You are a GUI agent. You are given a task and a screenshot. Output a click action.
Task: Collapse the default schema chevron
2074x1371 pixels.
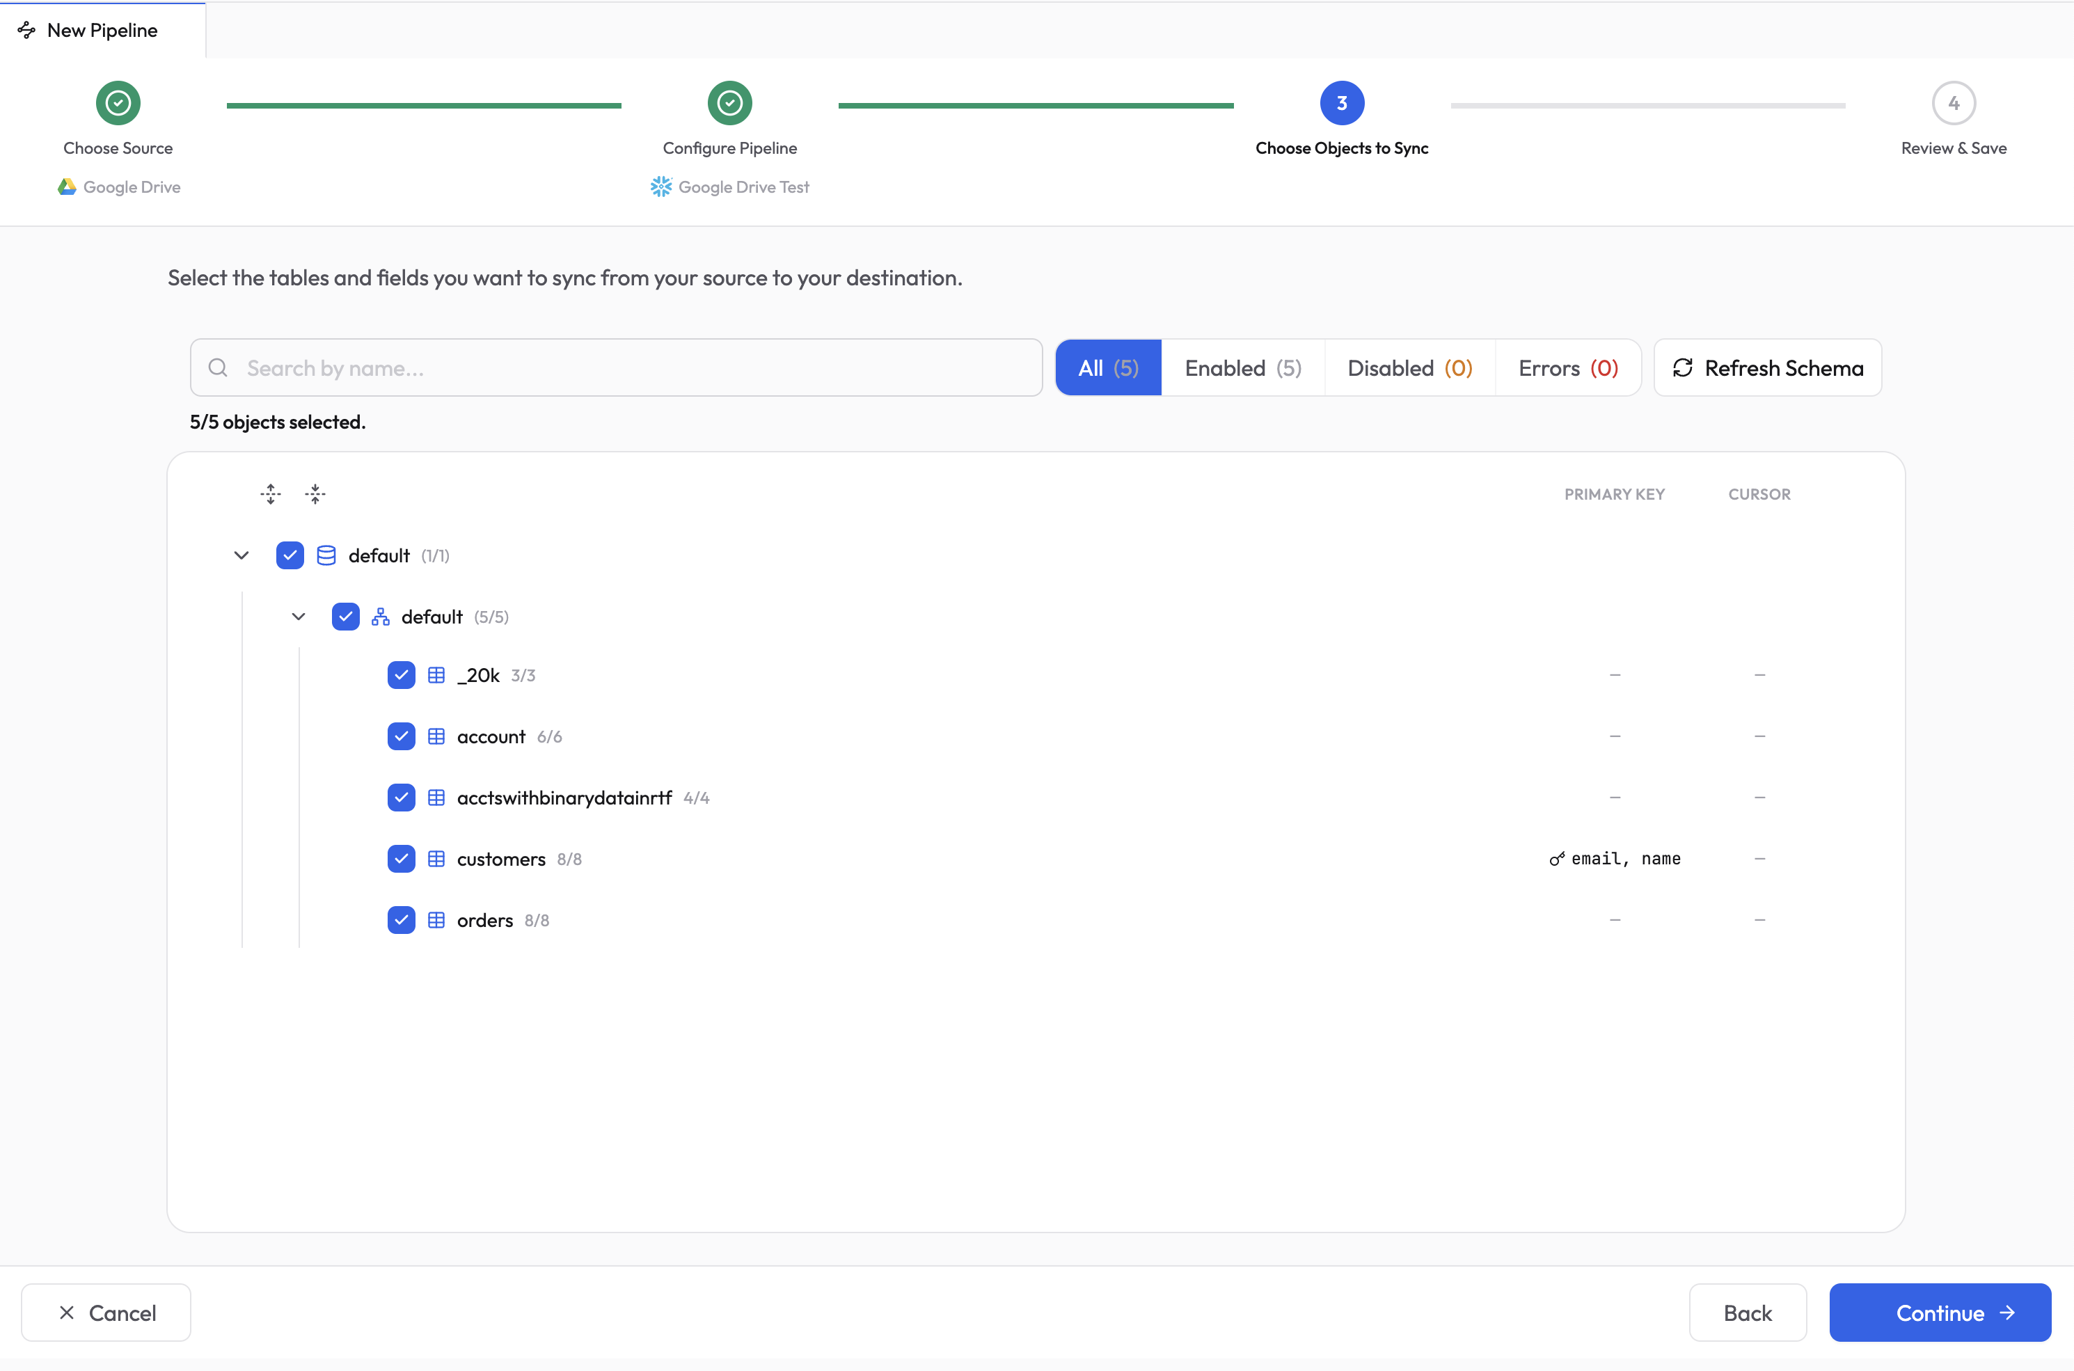pyautogui.click(x=298, y=617)
